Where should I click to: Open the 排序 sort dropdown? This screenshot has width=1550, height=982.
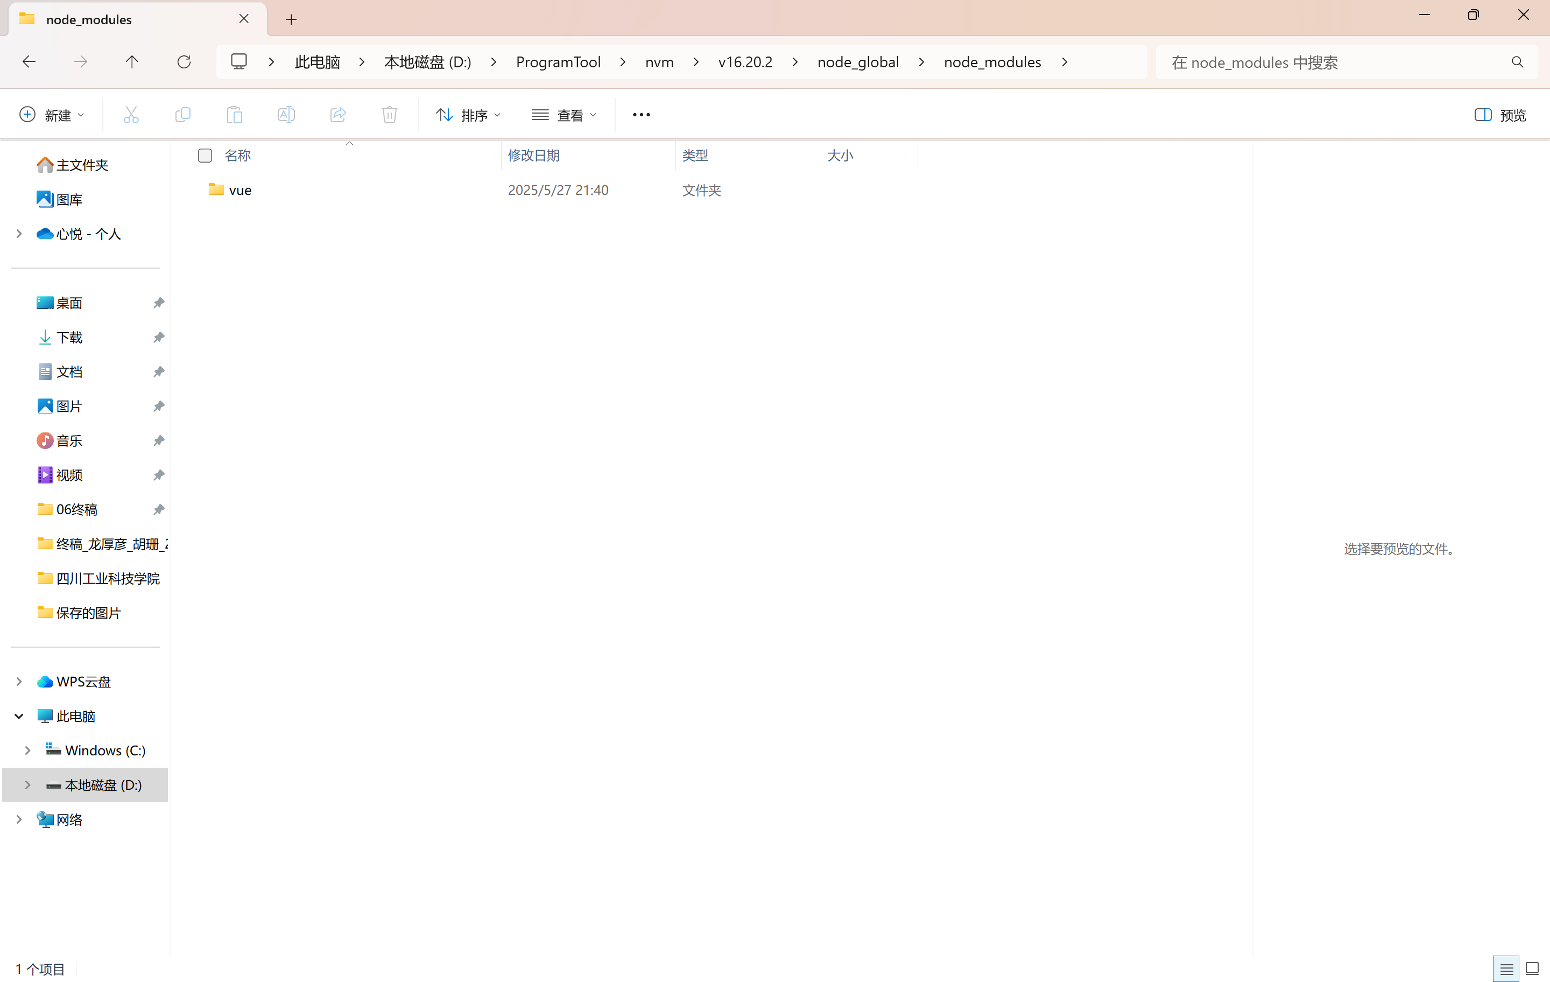(x=468, y=115)
